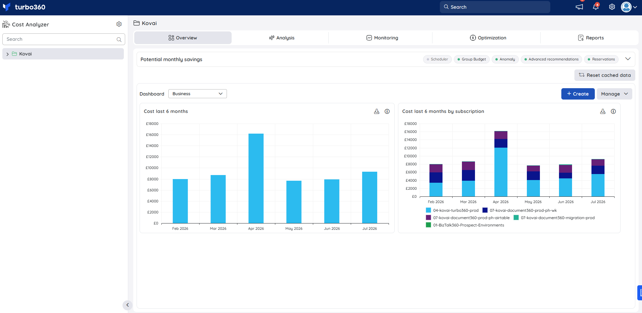Open the Business dashboard dropdown
This screenshot has height=313, width=642.
pos(197,94)
